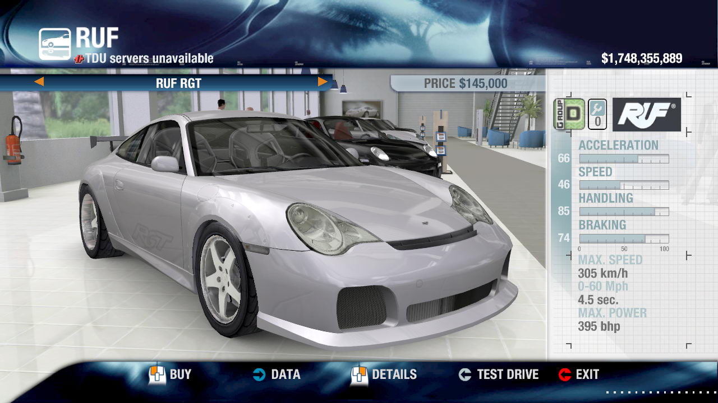Click the RUF dealership car icon
Screen dimensions: 718x403
click(x=54, y=44)
